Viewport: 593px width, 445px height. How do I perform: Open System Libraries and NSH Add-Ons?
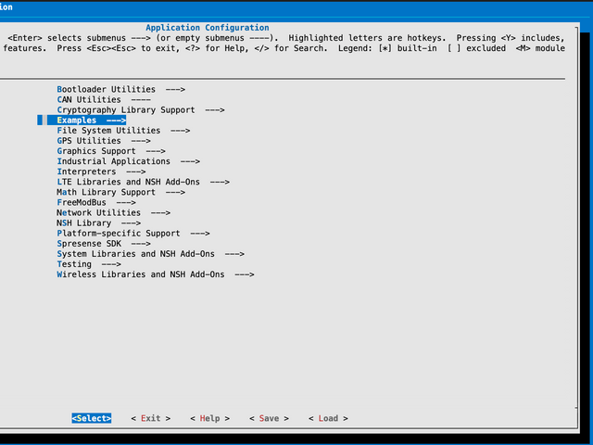point(150,254)
